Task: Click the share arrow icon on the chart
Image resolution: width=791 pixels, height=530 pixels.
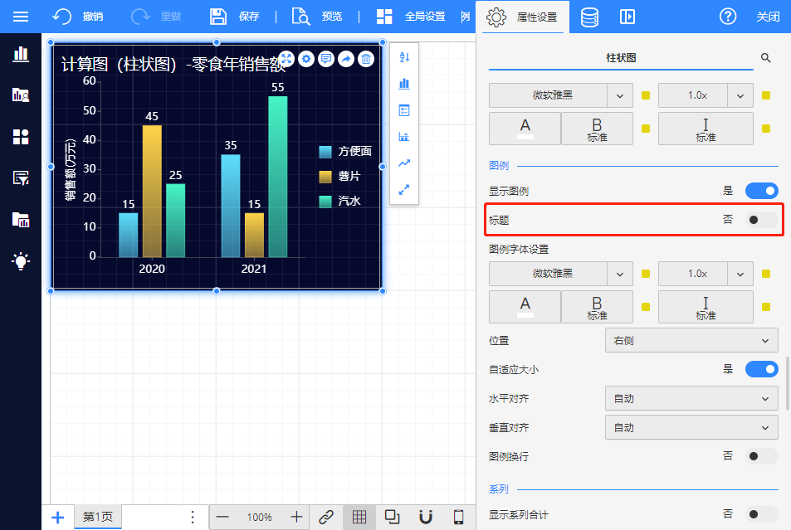Action: click(346, 59)
